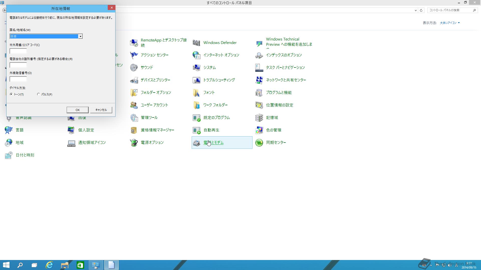
Task: Click OK in 所在地情報 dialog
Action: point(77,110)
